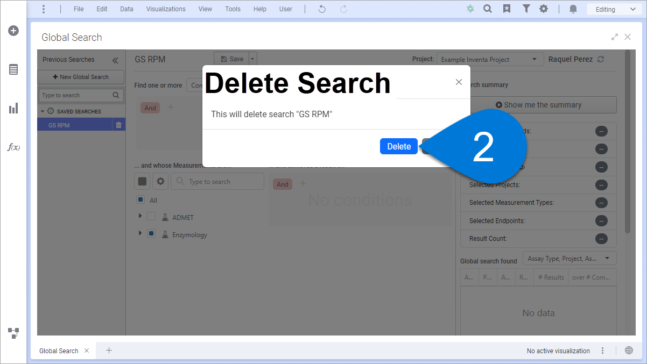Close the Delete Search dialog
Viewport: 647px width, 364px height.
(459, 82)
